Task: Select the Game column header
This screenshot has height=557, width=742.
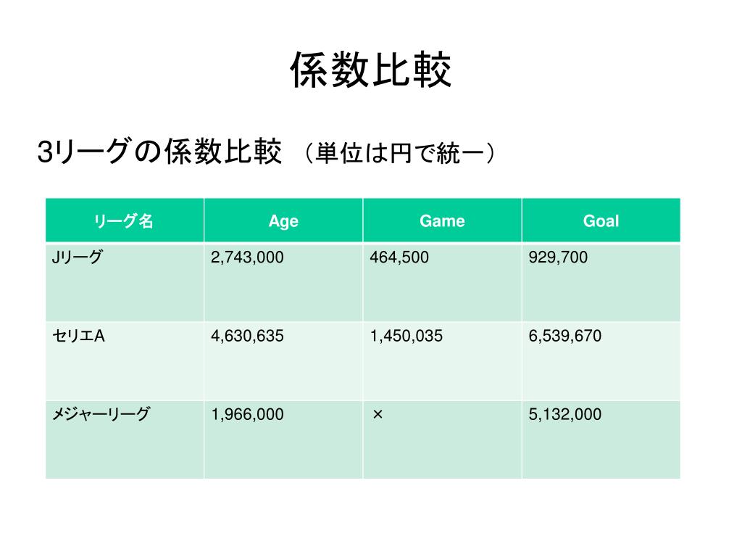Action: tap(443, 220)
